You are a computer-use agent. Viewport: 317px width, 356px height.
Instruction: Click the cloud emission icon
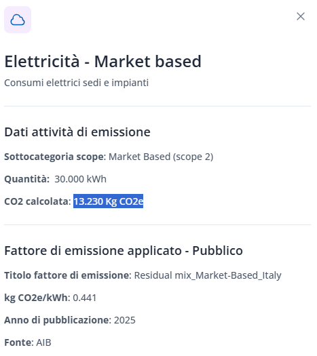pos(18,20)
